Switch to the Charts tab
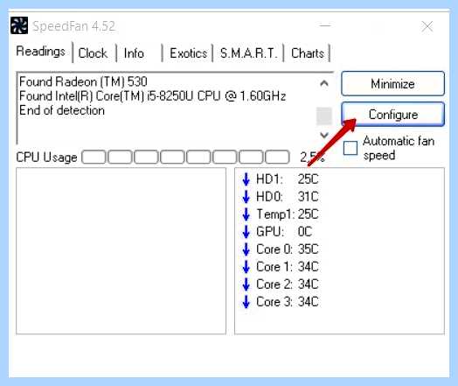Screen dimensions: 458x386 (x=308, y=53)
